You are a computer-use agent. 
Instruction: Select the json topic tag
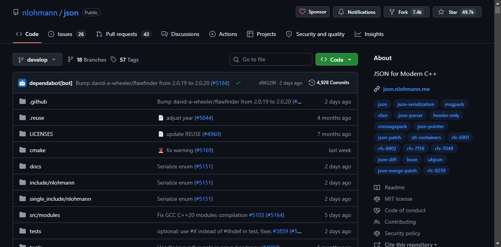pos(382,104)
